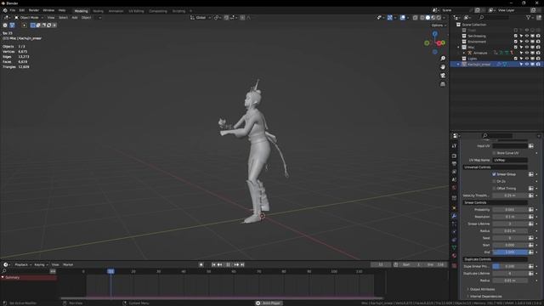Click the current frame marker in timeline

pyautogui.click(x=110, y=271)
